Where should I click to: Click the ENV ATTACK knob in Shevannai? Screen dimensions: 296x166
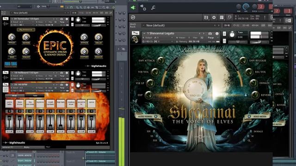pos(160,60)
